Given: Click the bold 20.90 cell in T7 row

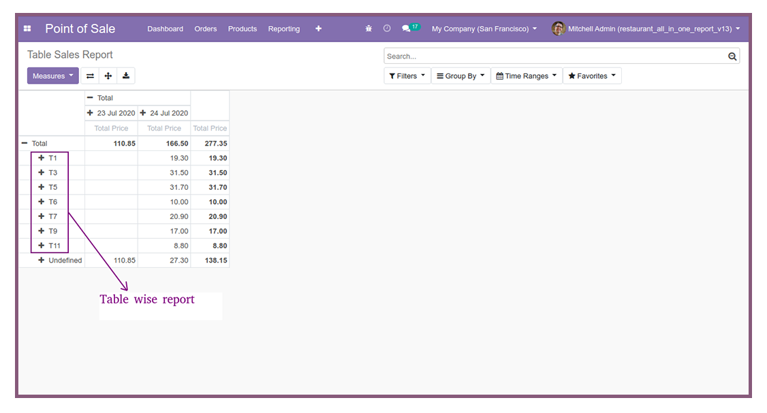Looking at the screenshot, I should pyautogui.click(x=210, y=216).
